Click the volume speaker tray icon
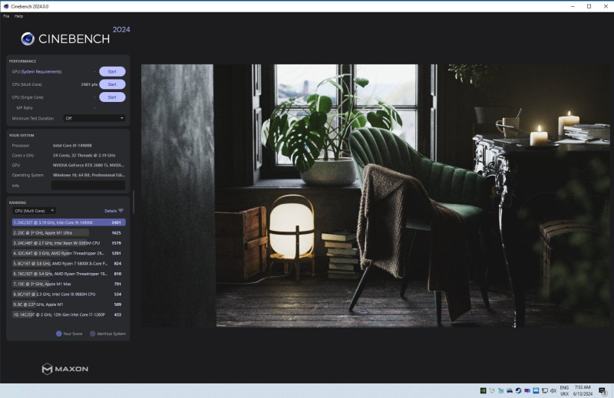This screenshot has width=614, height=398. point(553,390)
